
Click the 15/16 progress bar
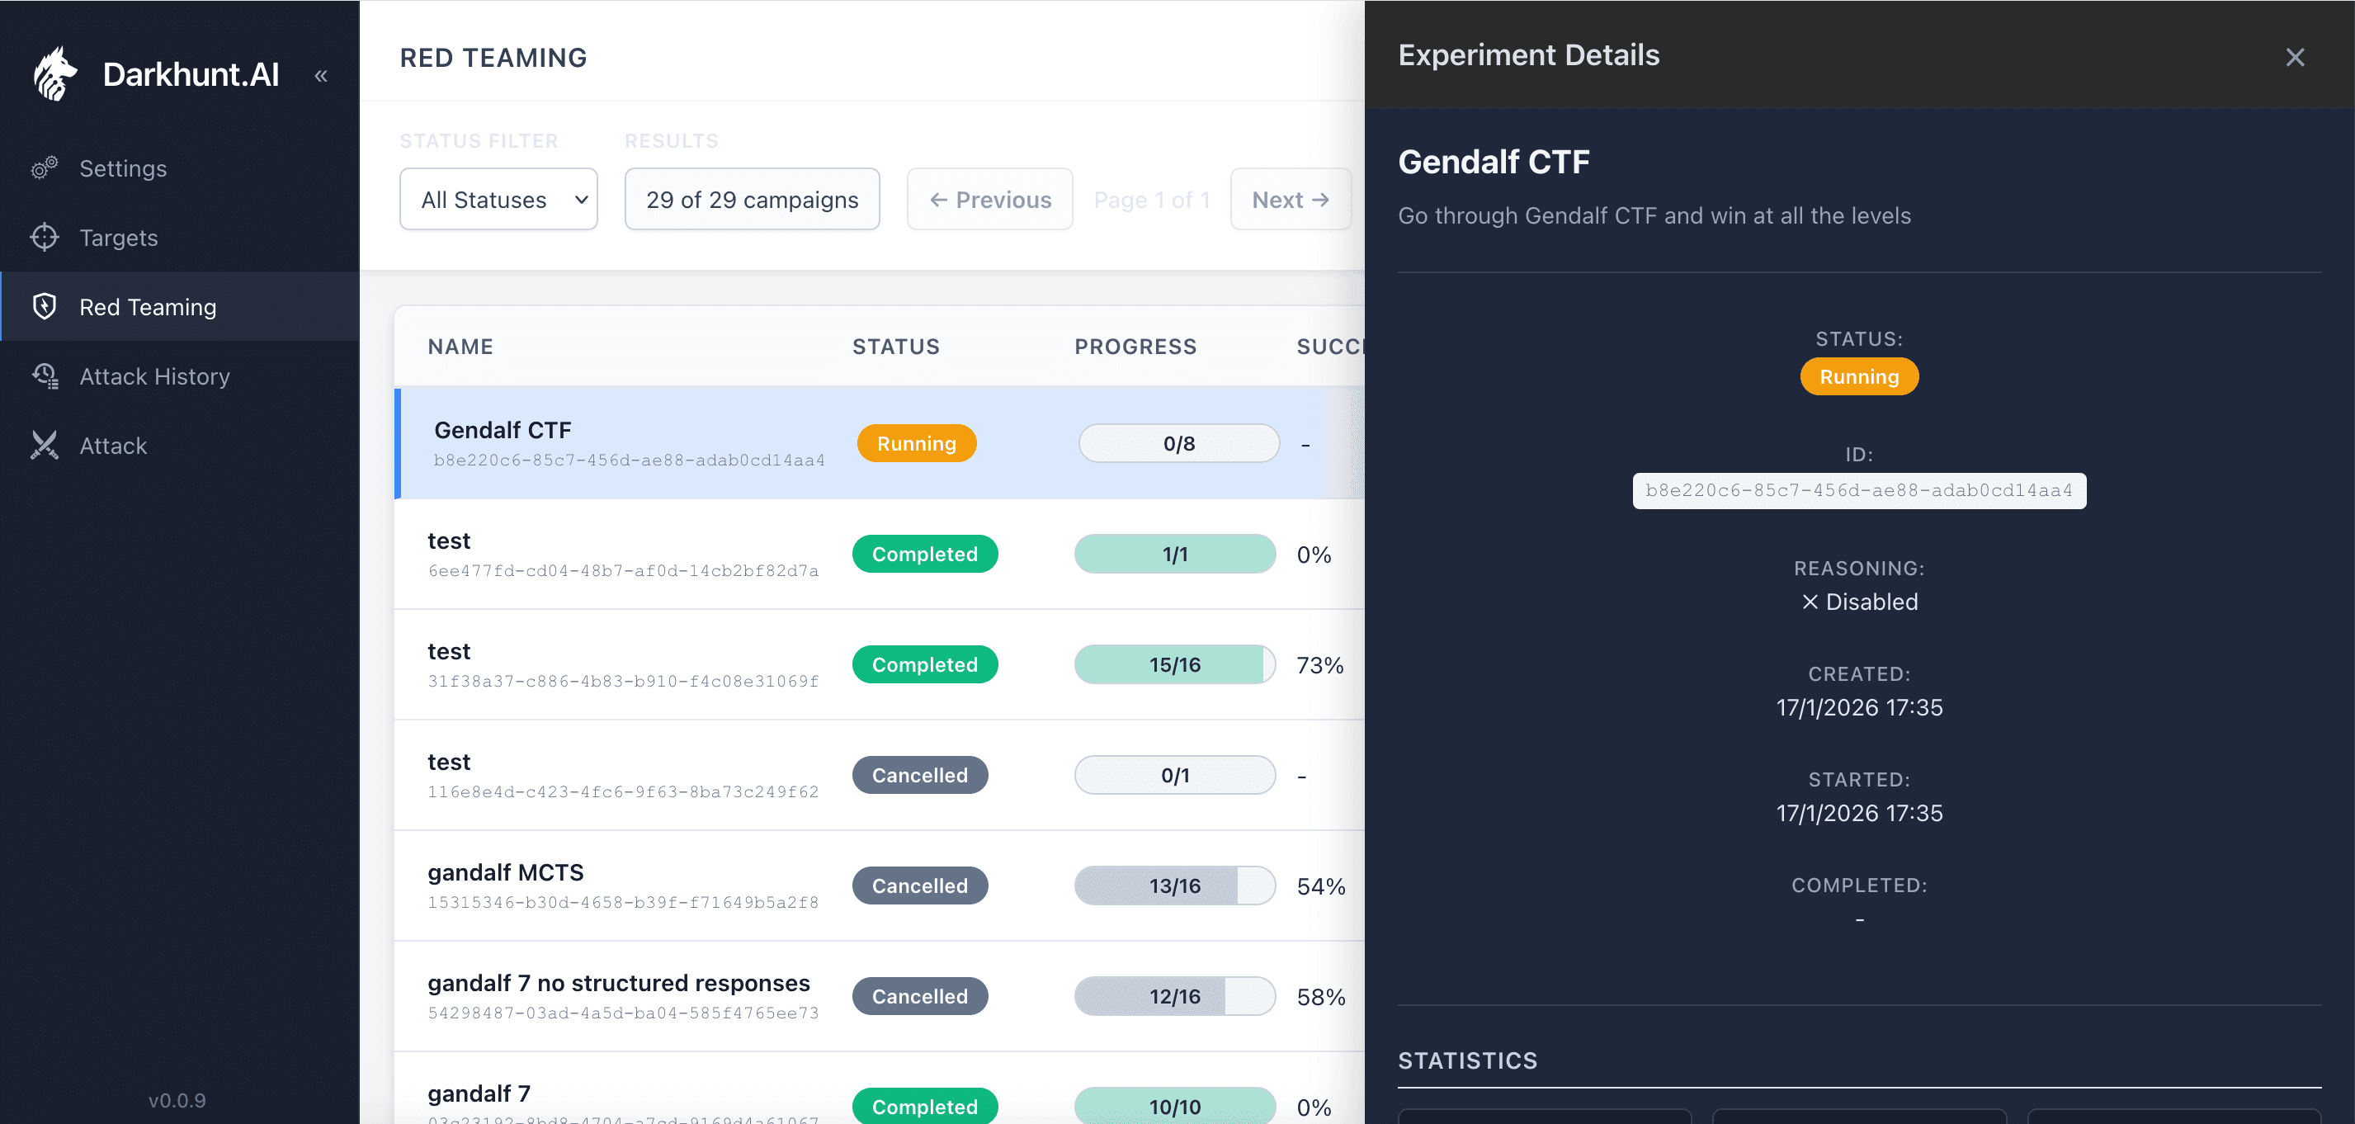pyautogui.click(x=1174, y=665)
